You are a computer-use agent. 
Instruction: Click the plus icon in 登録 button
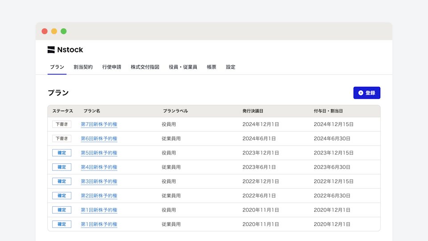(x=361, y=93)
